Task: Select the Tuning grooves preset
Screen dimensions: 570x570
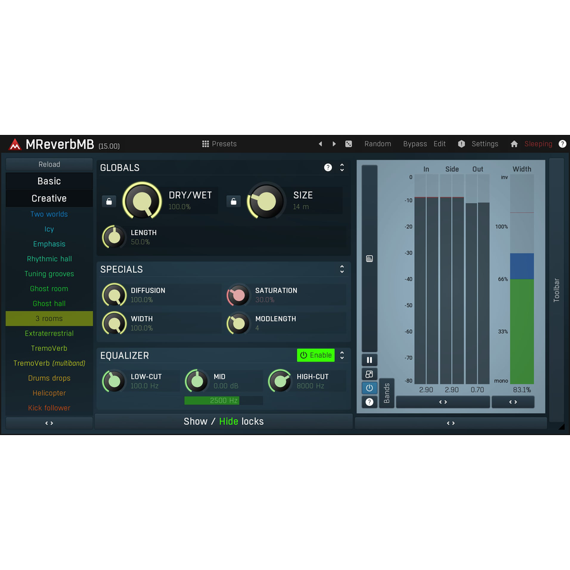Action: pos(49,274)
